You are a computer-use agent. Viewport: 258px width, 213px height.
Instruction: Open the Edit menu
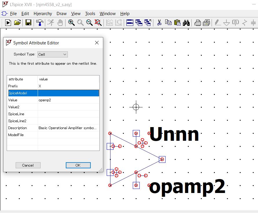(x=25, y=14)
